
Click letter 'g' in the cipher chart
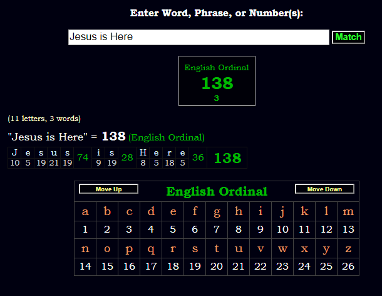217,211
